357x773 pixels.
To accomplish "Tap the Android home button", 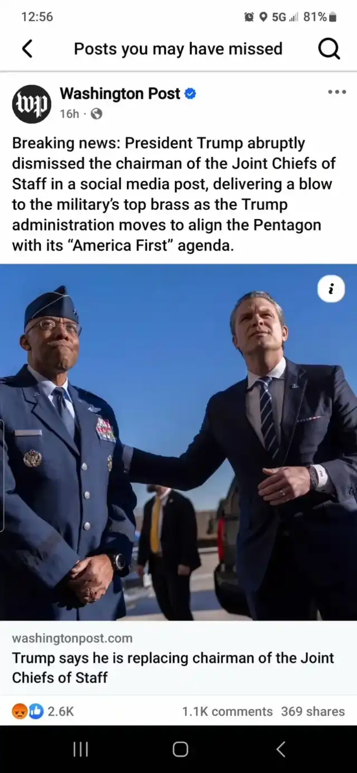I will 180,750.
